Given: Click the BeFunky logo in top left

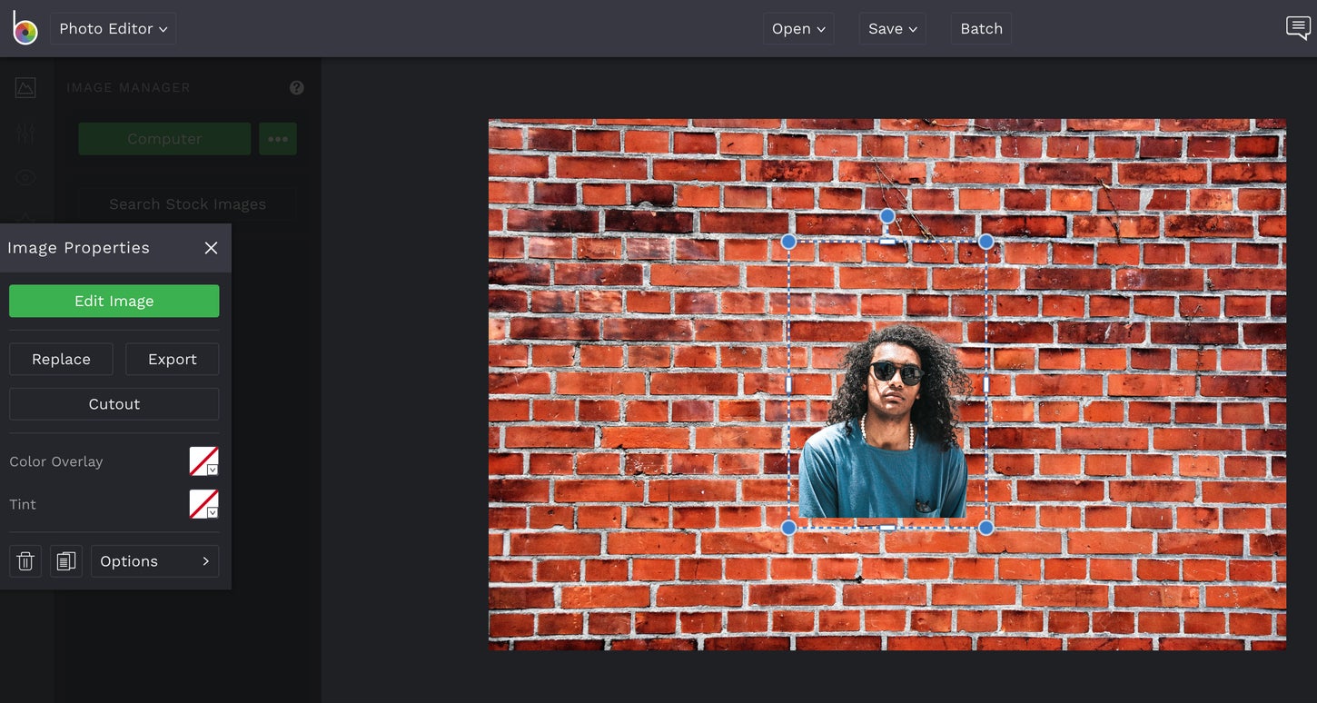Looking at the screenshot, I should tap(25, 28).
